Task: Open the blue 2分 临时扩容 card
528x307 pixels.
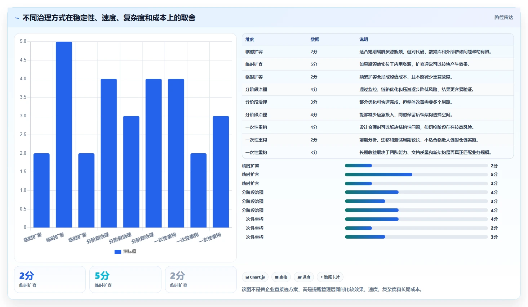Action: click(50, 279)
